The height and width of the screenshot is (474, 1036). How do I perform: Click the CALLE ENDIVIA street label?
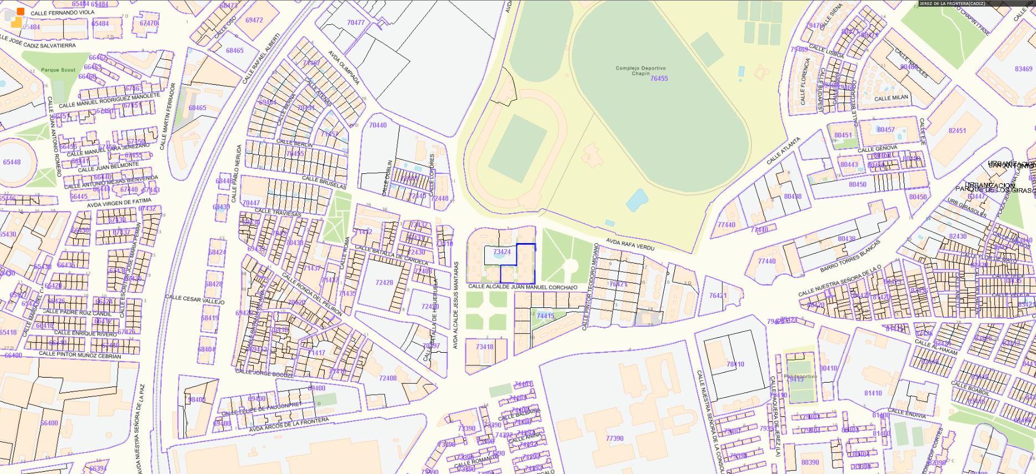click(907, 413)
